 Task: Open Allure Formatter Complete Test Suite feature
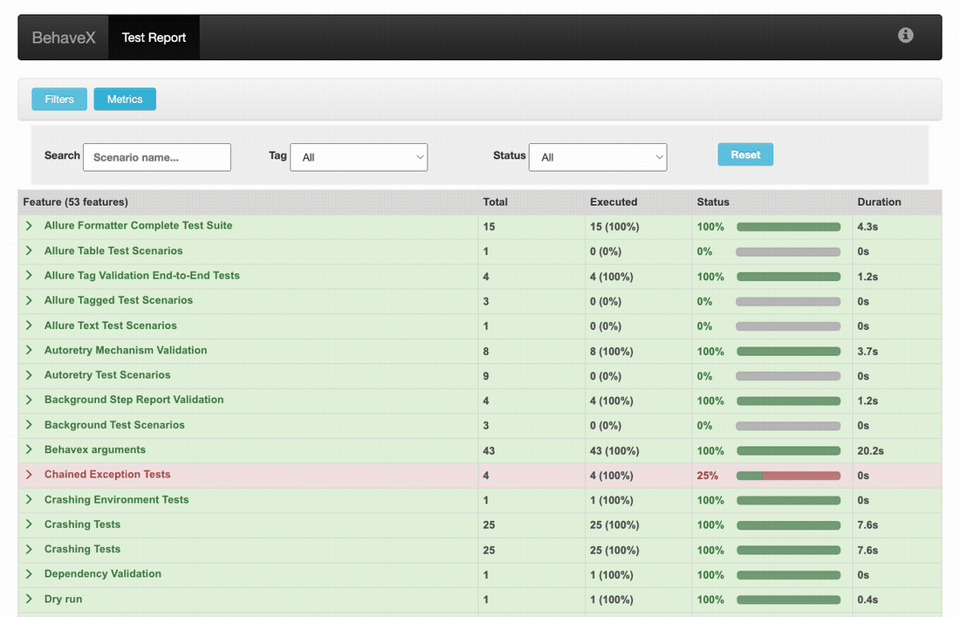(139, 226)
